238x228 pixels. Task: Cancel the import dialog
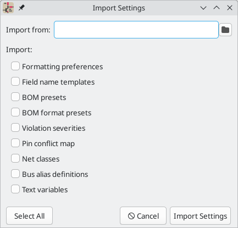[143, 216]
